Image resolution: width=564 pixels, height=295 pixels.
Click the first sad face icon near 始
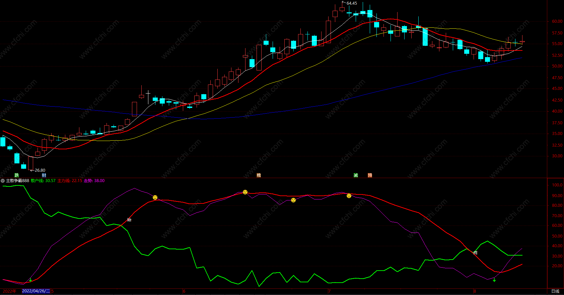pyautogui.click(x=155, y=197)
